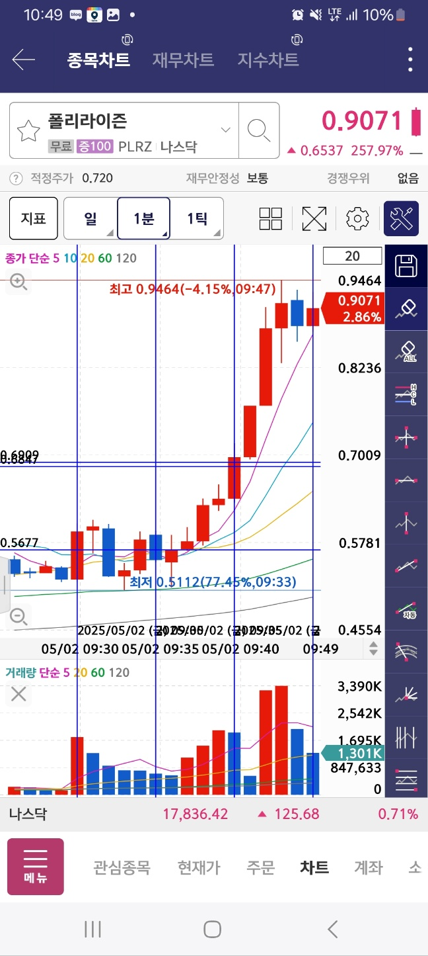Click the 적정주가 0.720 value

97,178
